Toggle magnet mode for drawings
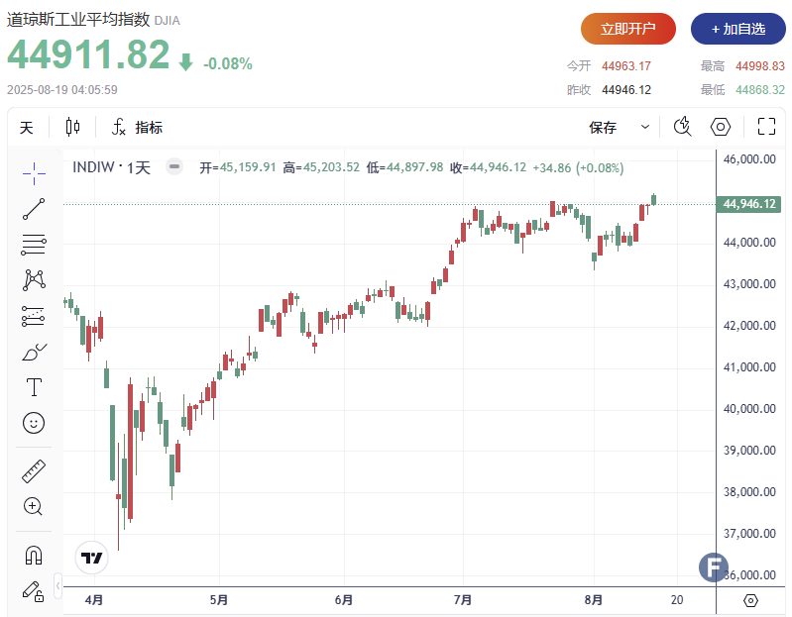 (34, 555)
